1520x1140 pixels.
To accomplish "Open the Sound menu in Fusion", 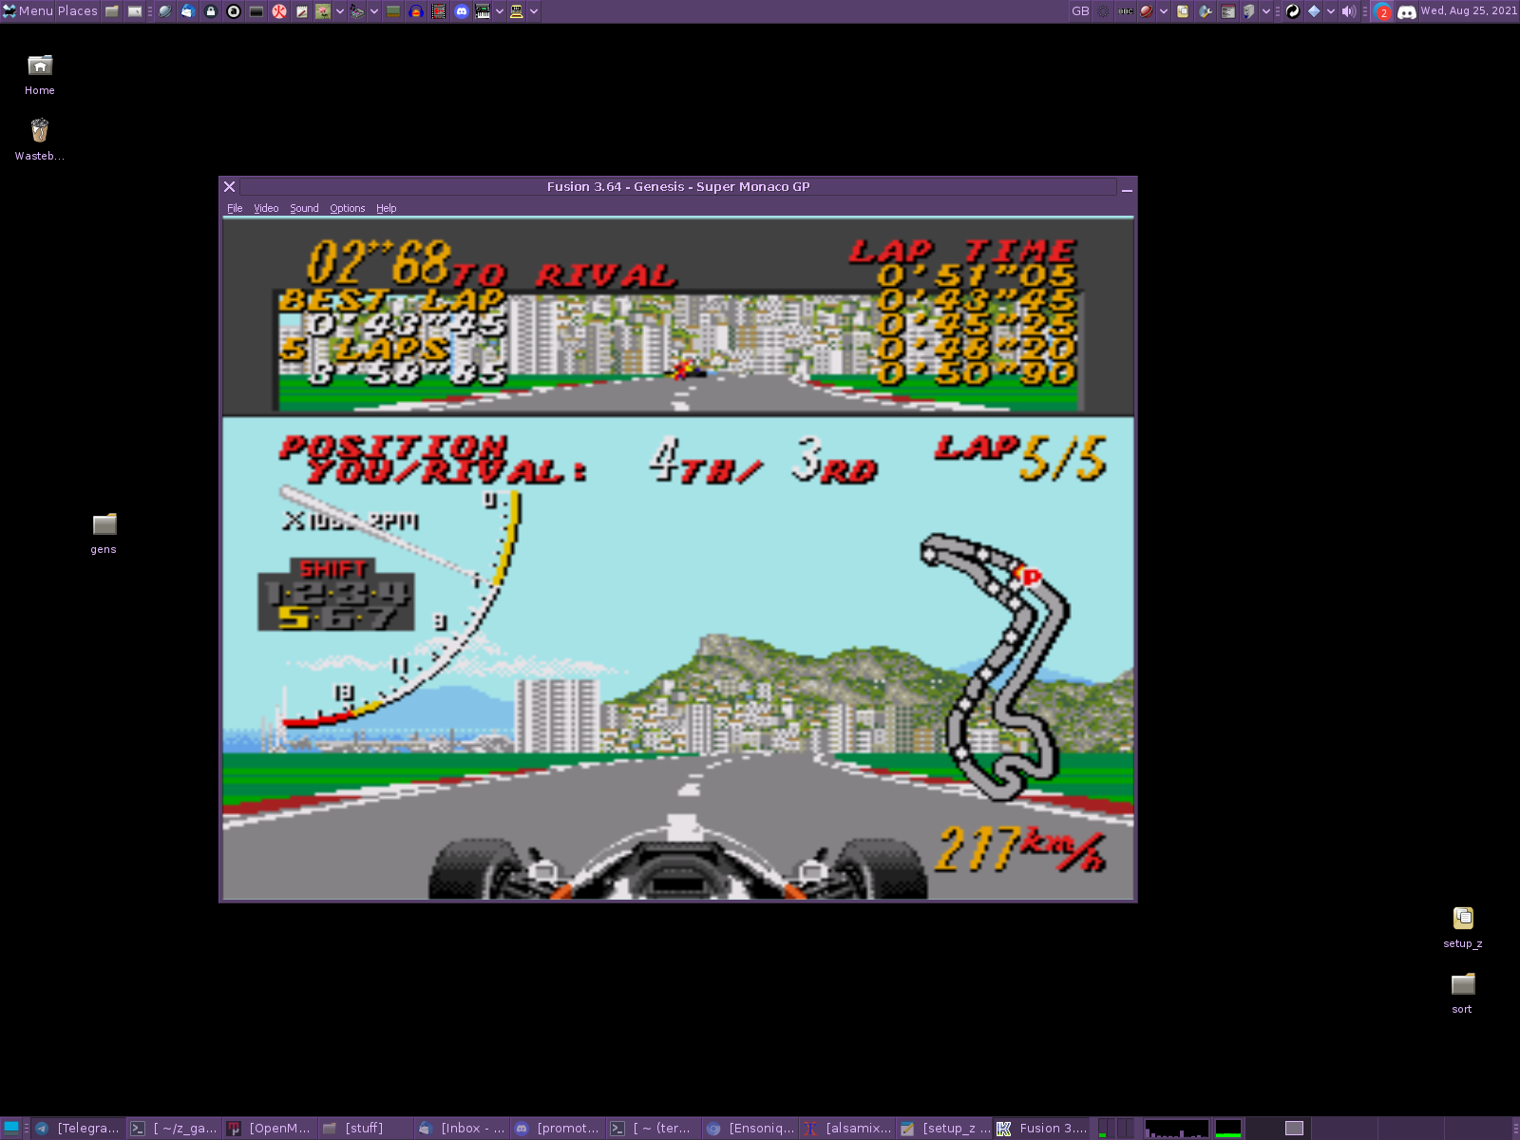I will point(304,208).
